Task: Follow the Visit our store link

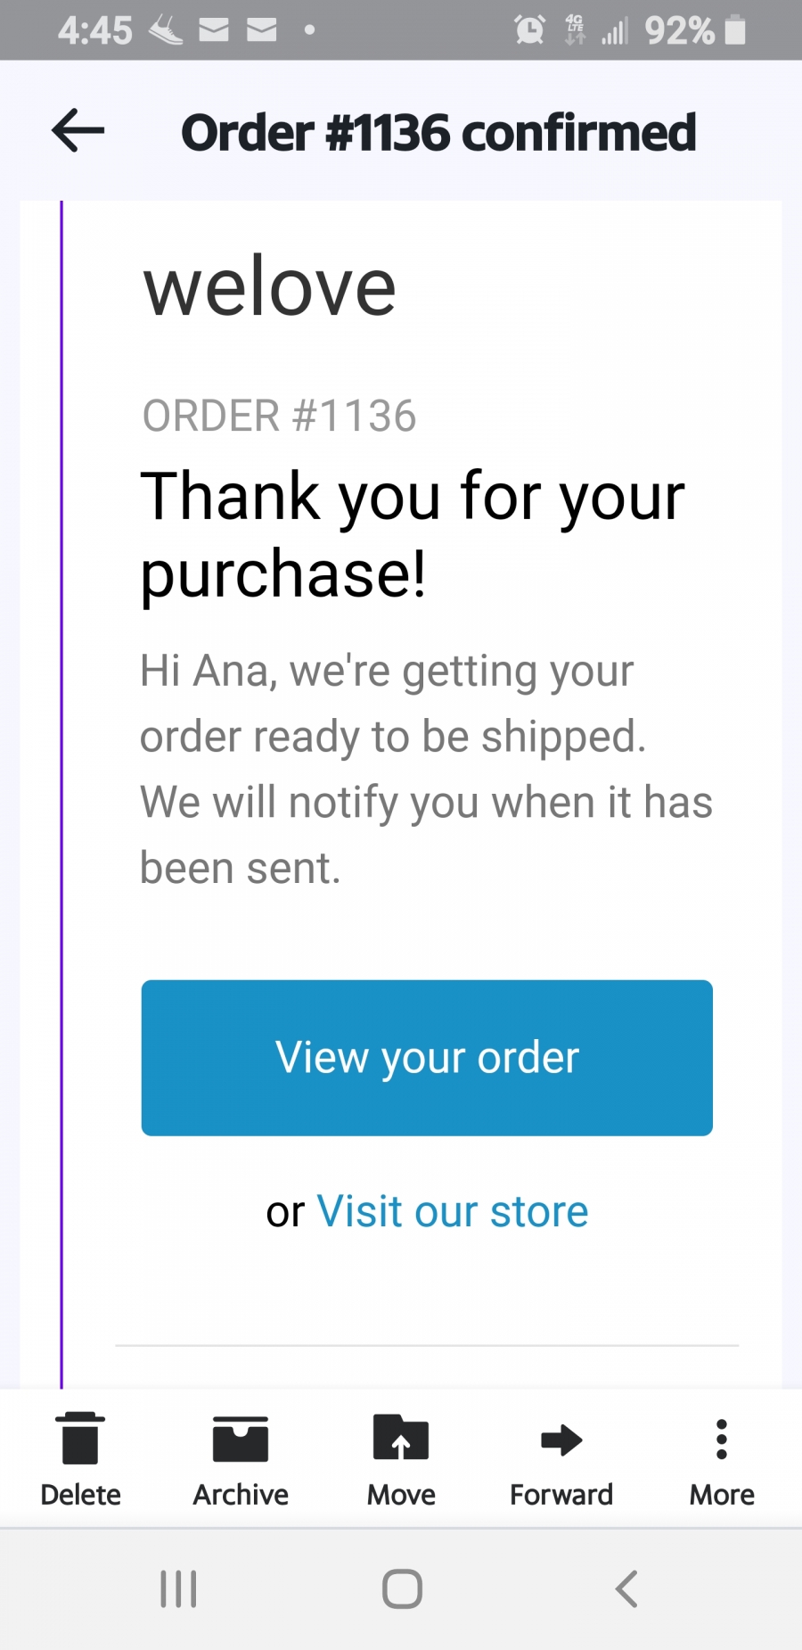Action: pos(452,1211)
